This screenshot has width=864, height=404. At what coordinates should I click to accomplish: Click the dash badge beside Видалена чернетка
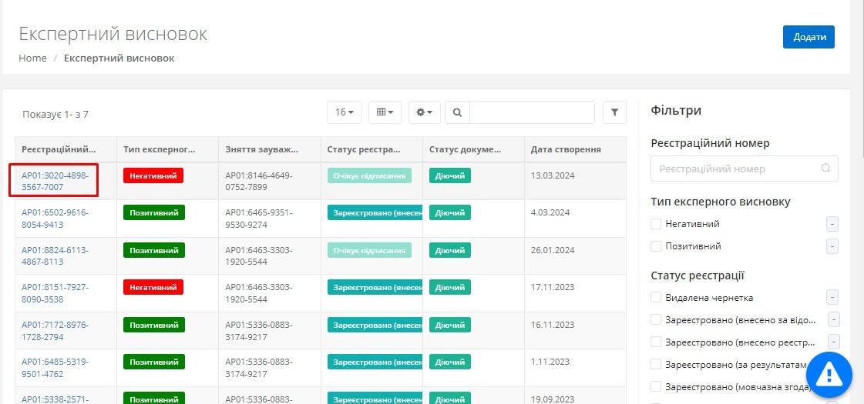coord(832,297)
